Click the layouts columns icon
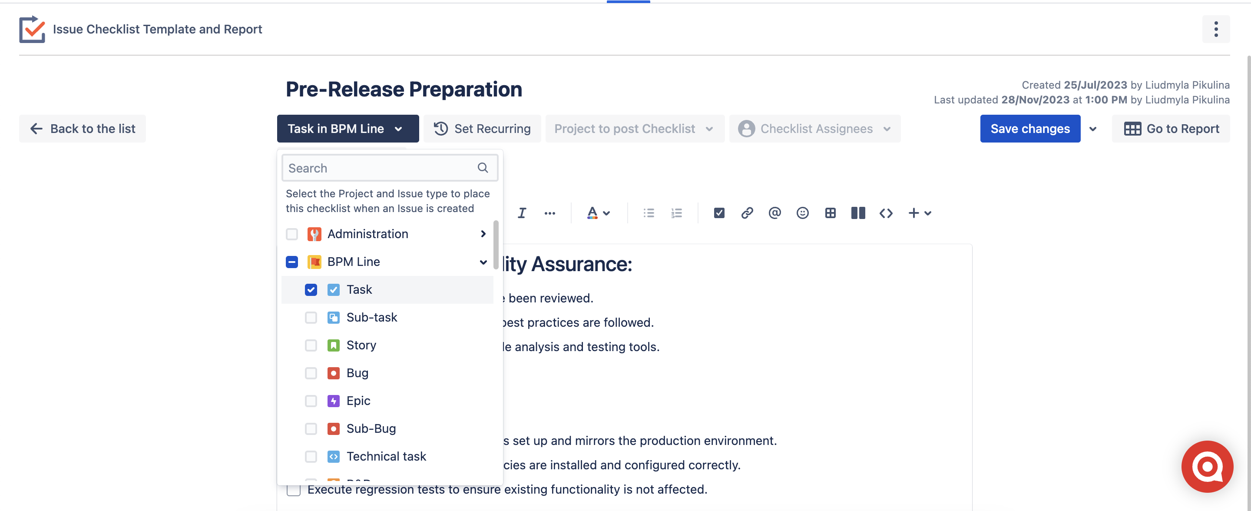Image resolution: width=1251 pixels, height=511 pixels. point(857,213)
